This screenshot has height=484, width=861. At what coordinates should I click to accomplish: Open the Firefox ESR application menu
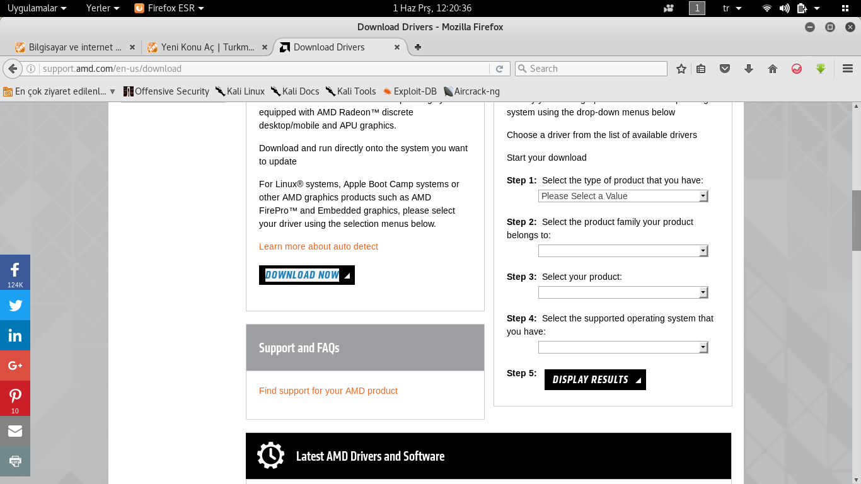(x=170, y=8)
